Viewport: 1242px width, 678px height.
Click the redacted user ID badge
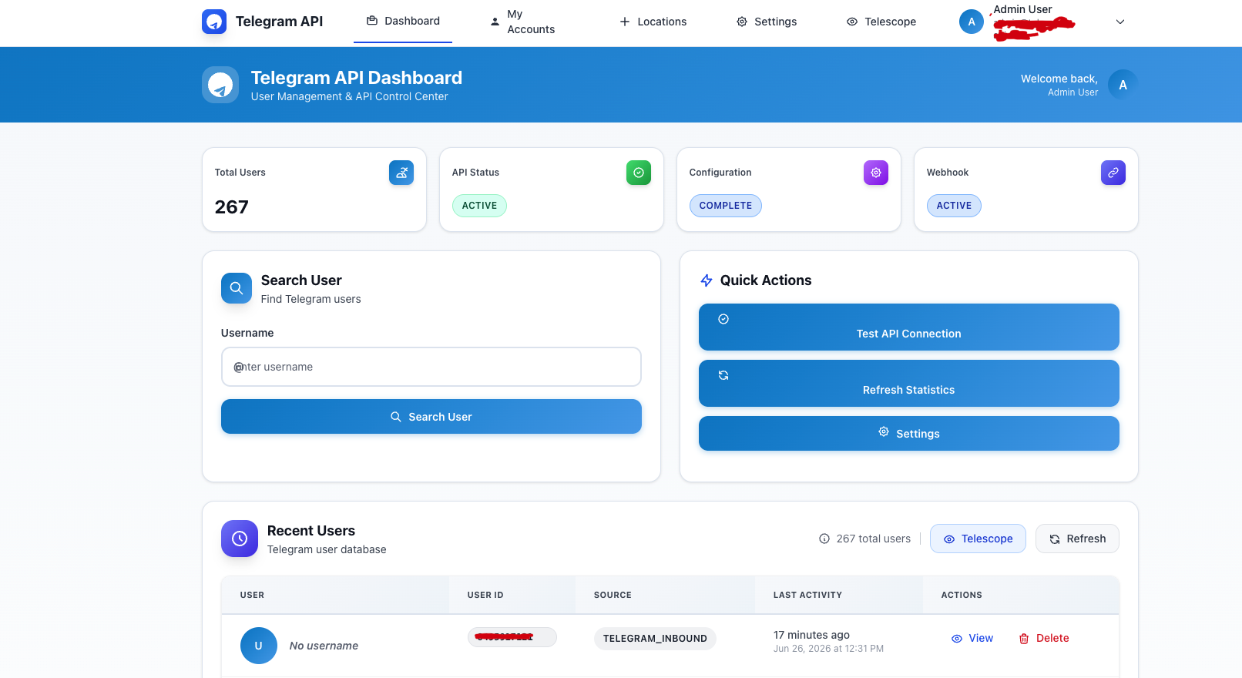(512, 637)
